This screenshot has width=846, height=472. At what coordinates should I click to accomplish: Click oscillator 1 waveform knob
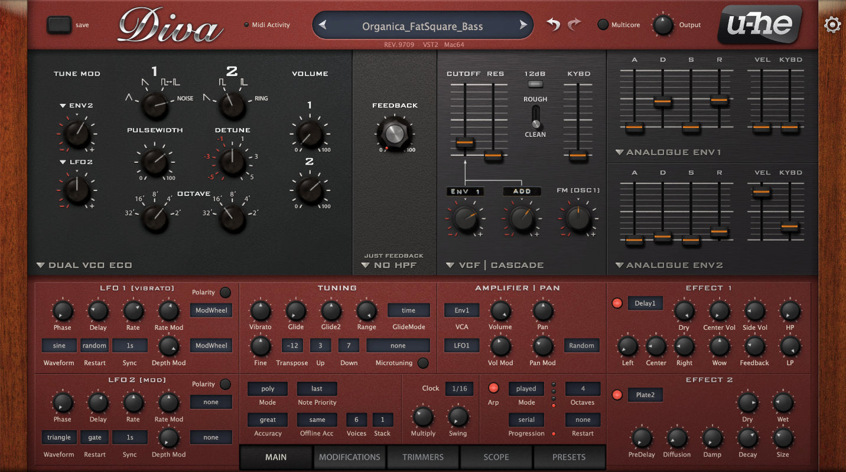[x=154, y=105]
